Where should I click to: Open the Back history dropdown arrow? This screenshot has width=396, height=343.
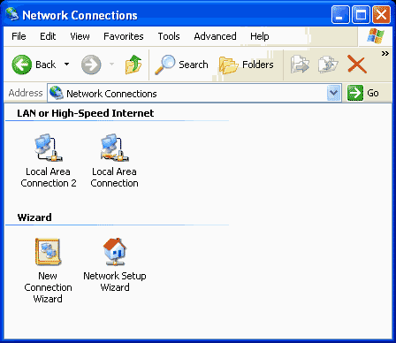point(67,65)
